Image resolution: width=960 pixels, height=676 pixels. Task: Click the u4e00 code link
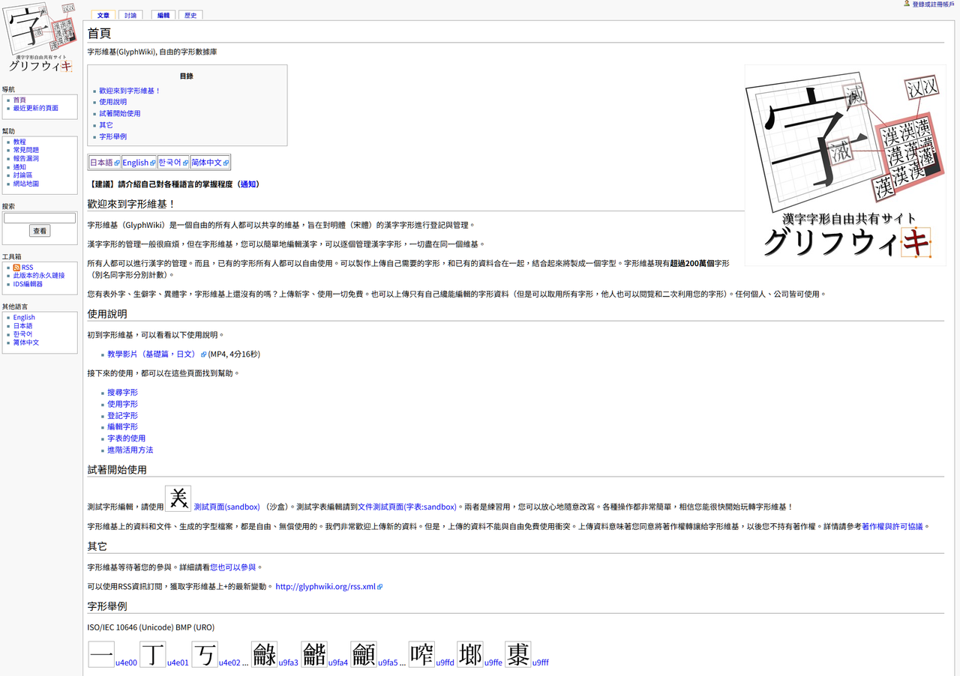[126, 663]
